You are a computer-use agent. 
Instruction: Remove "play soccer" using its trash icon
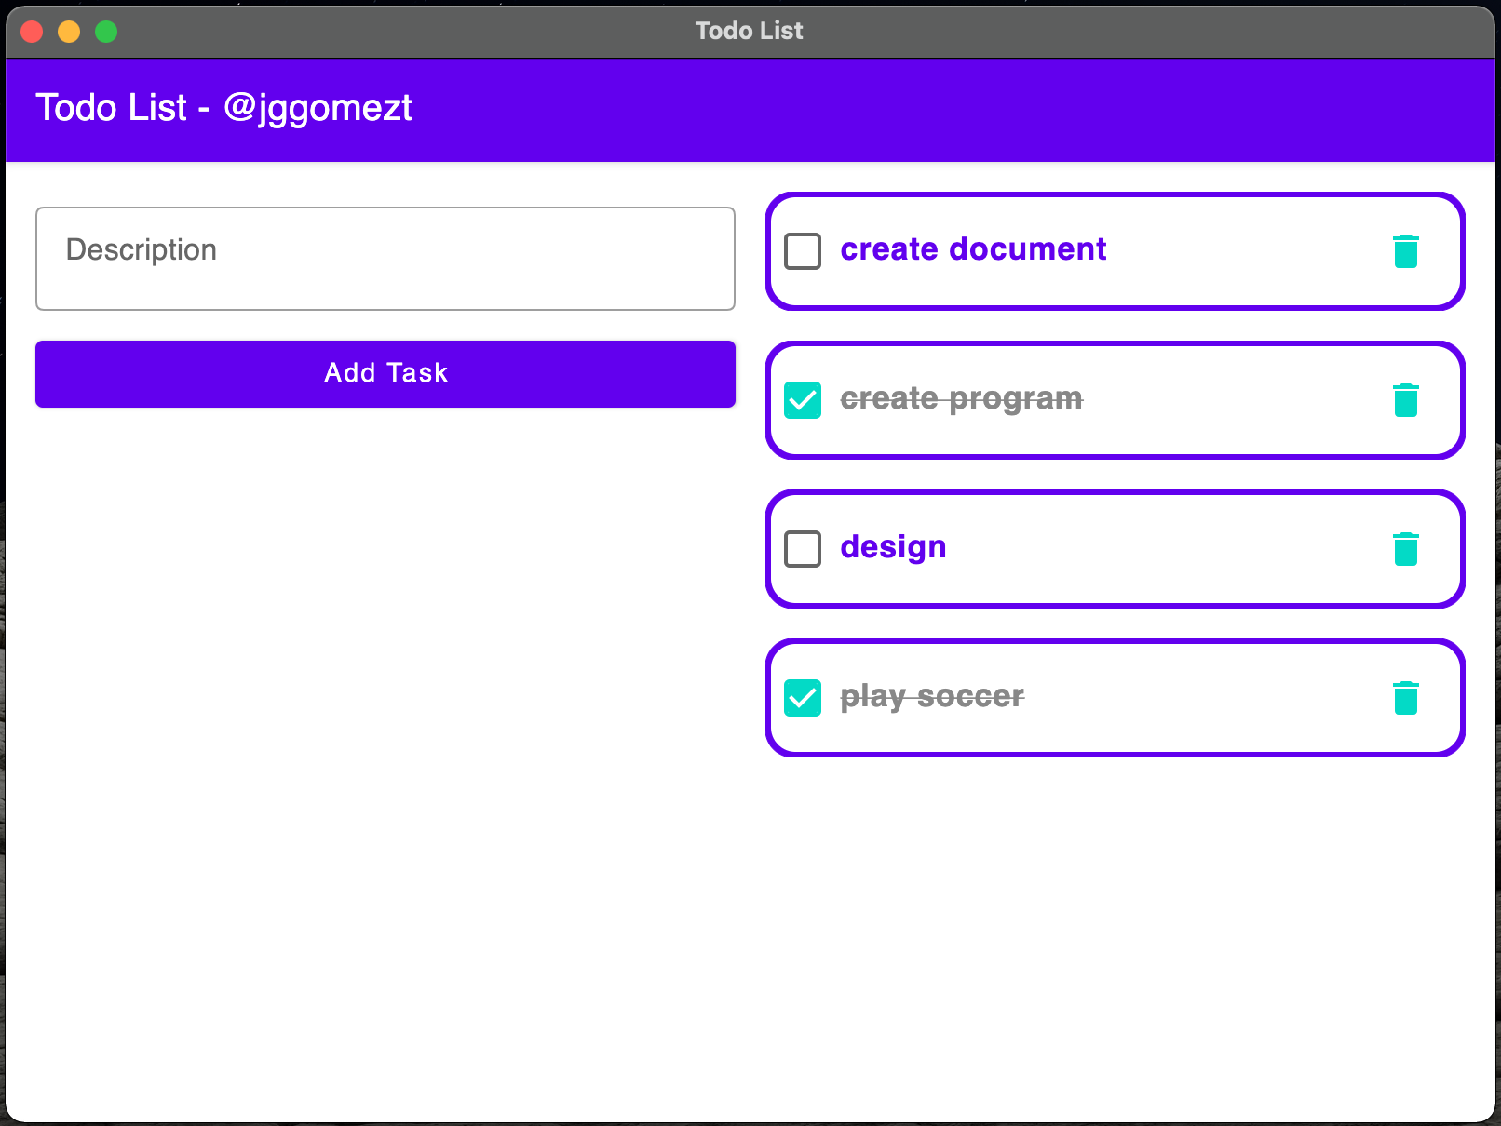point(1405,697)
